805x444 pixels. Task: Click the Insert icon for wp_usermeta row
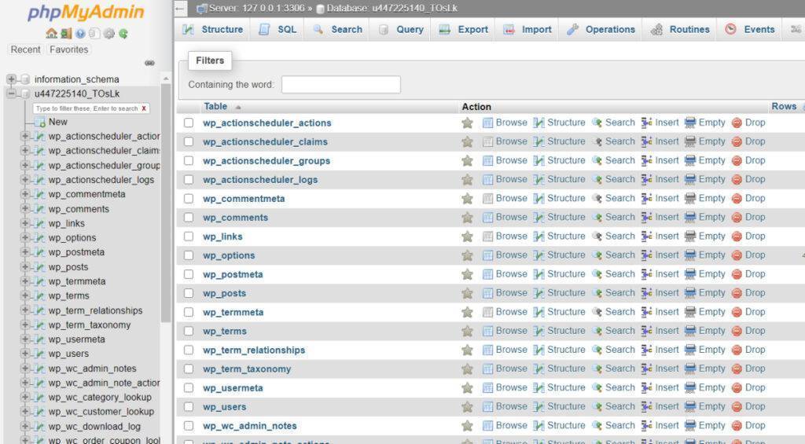pyautogui.click(x=646, y=387)
